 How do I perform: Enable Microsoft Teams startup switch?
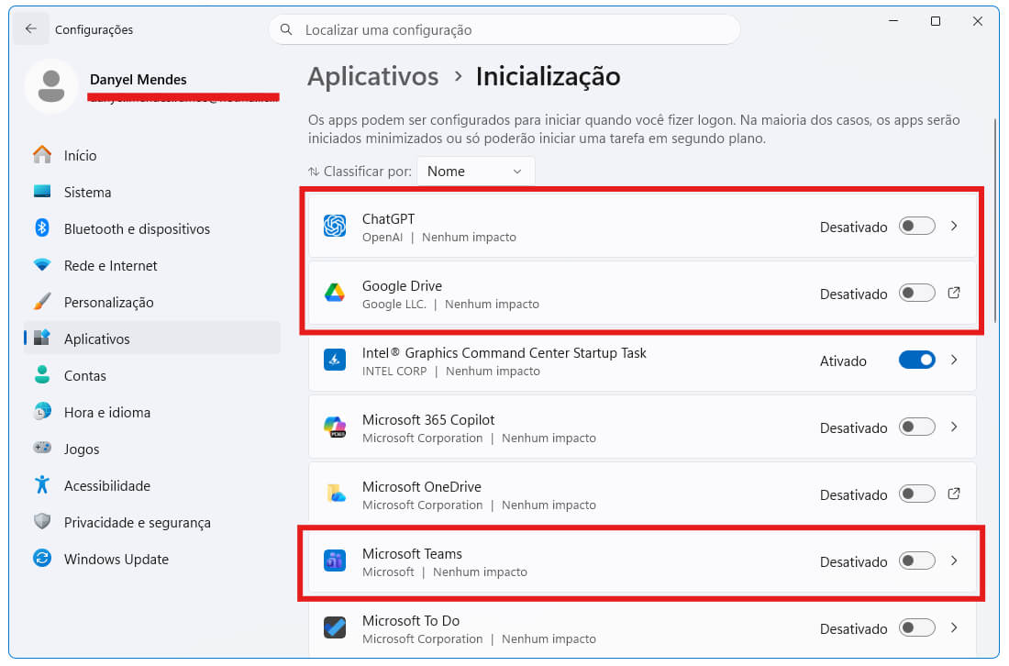917,561
